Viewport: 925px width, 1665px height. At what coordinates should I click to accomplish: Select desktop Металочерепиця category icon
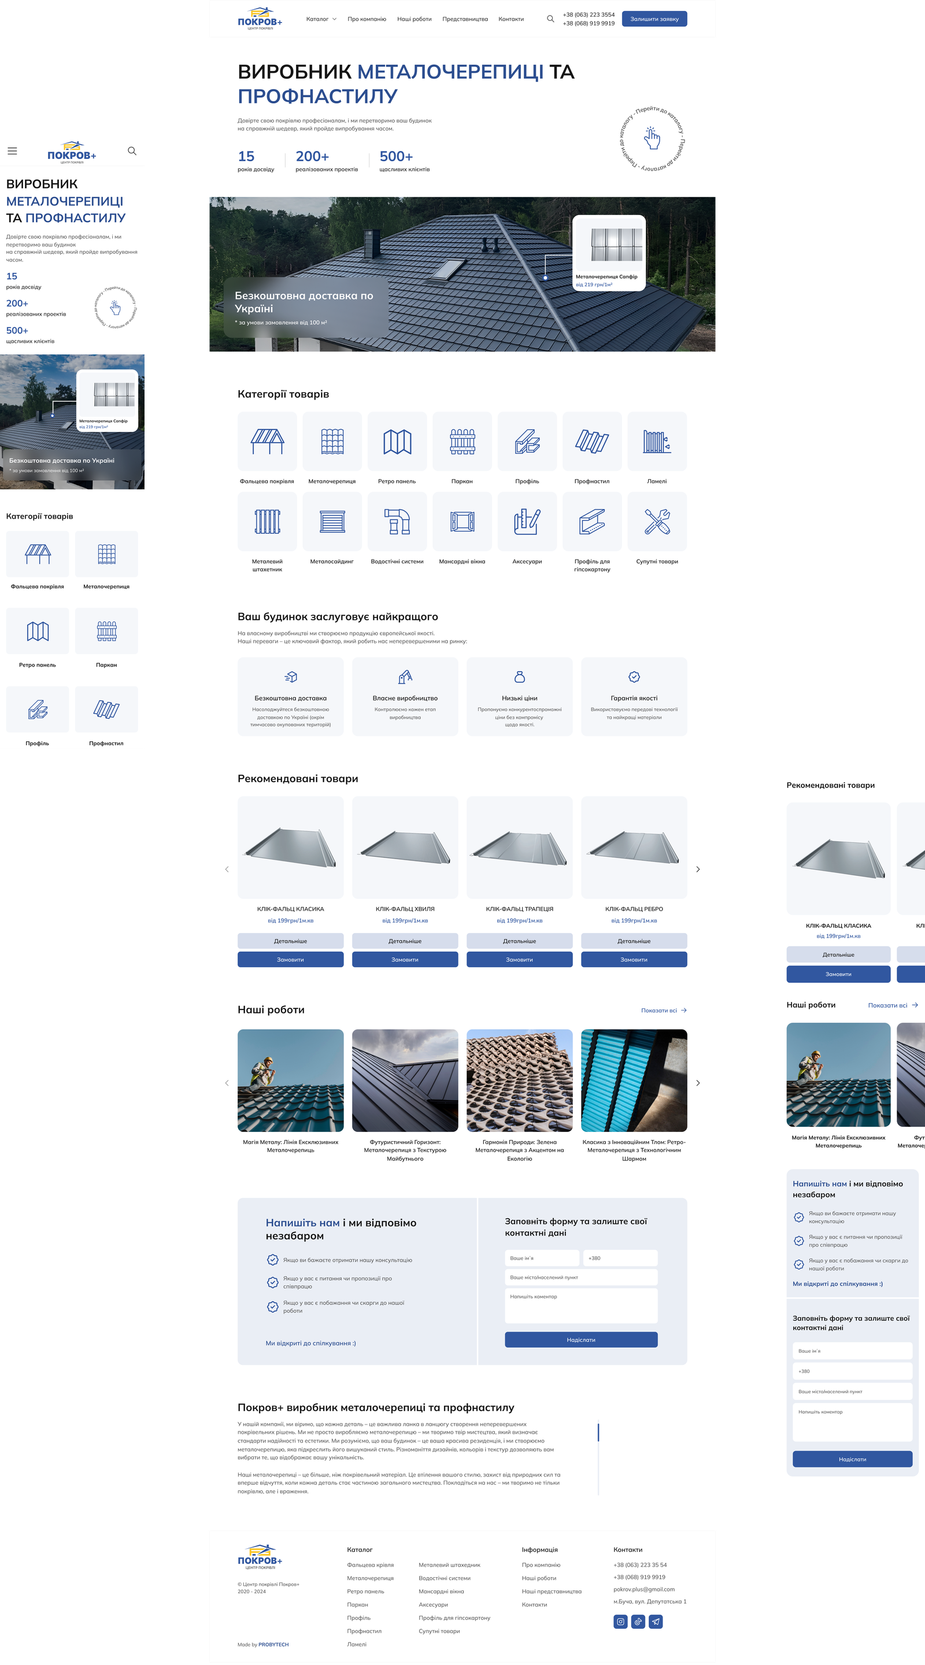[x=332, y=442]
